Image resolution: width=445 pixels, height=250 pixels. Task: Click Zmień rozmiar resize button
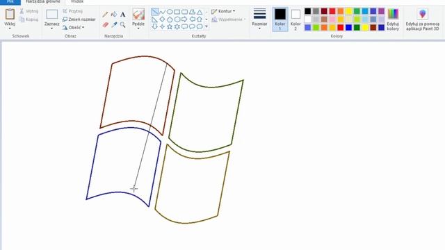[x=79, y=19]
